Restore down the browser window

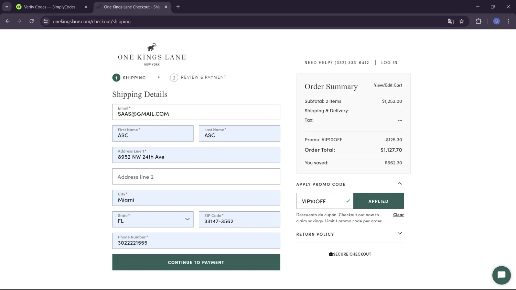click(x=493, y=7)
